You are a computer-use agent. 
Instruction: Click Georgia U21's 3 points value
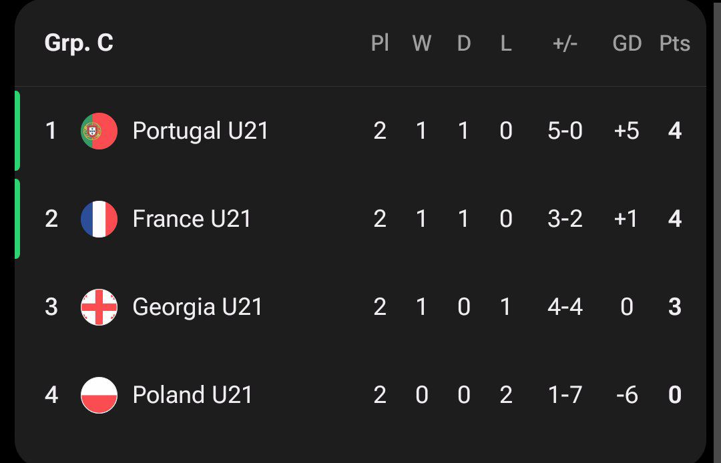click(x=674, y=308)
